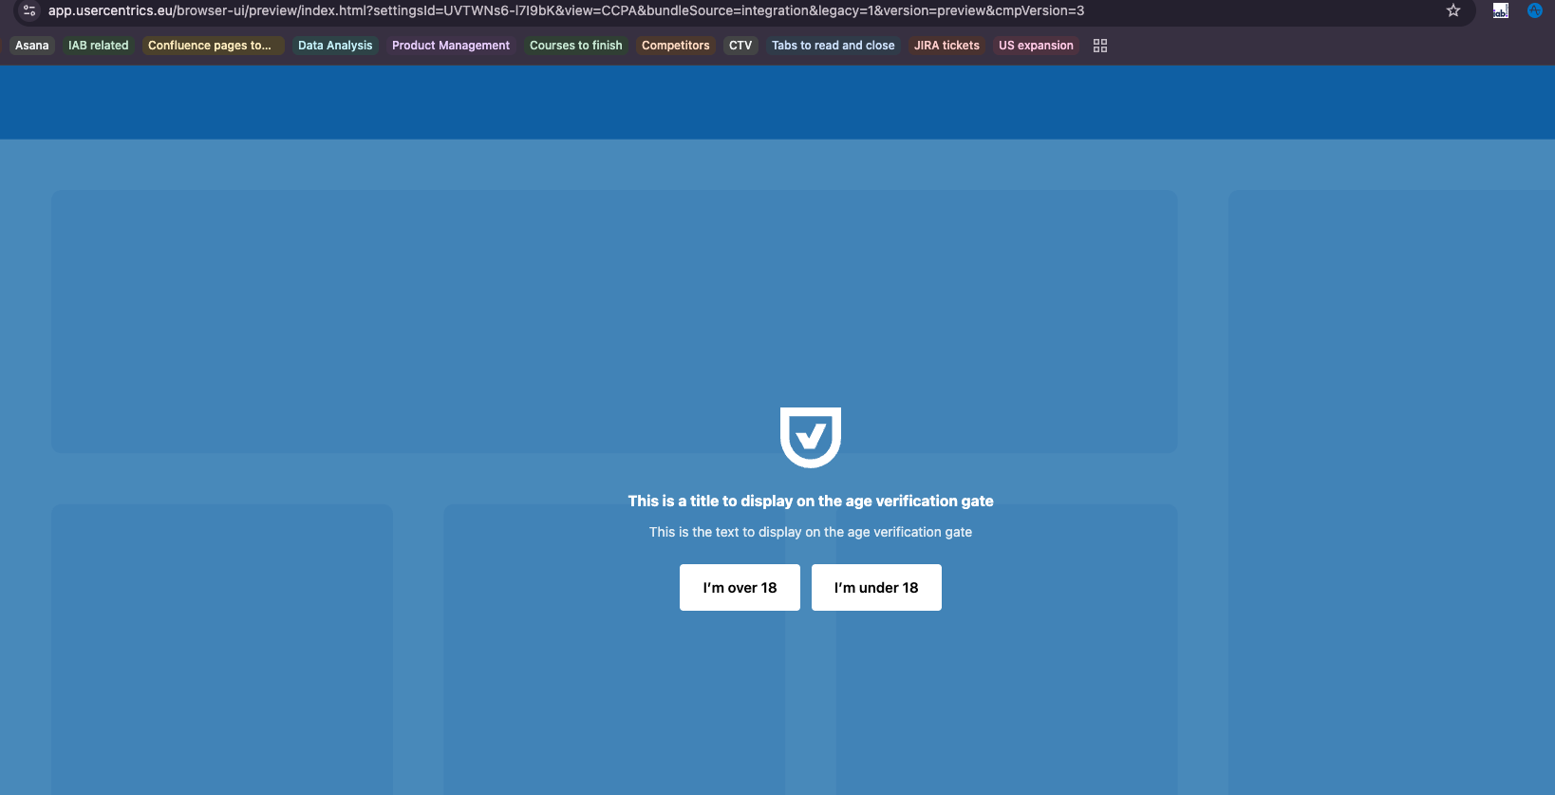This screenshot has height=795, width=1555.
Task: Open the blue profile extension icon
Action: (1535, 10)
